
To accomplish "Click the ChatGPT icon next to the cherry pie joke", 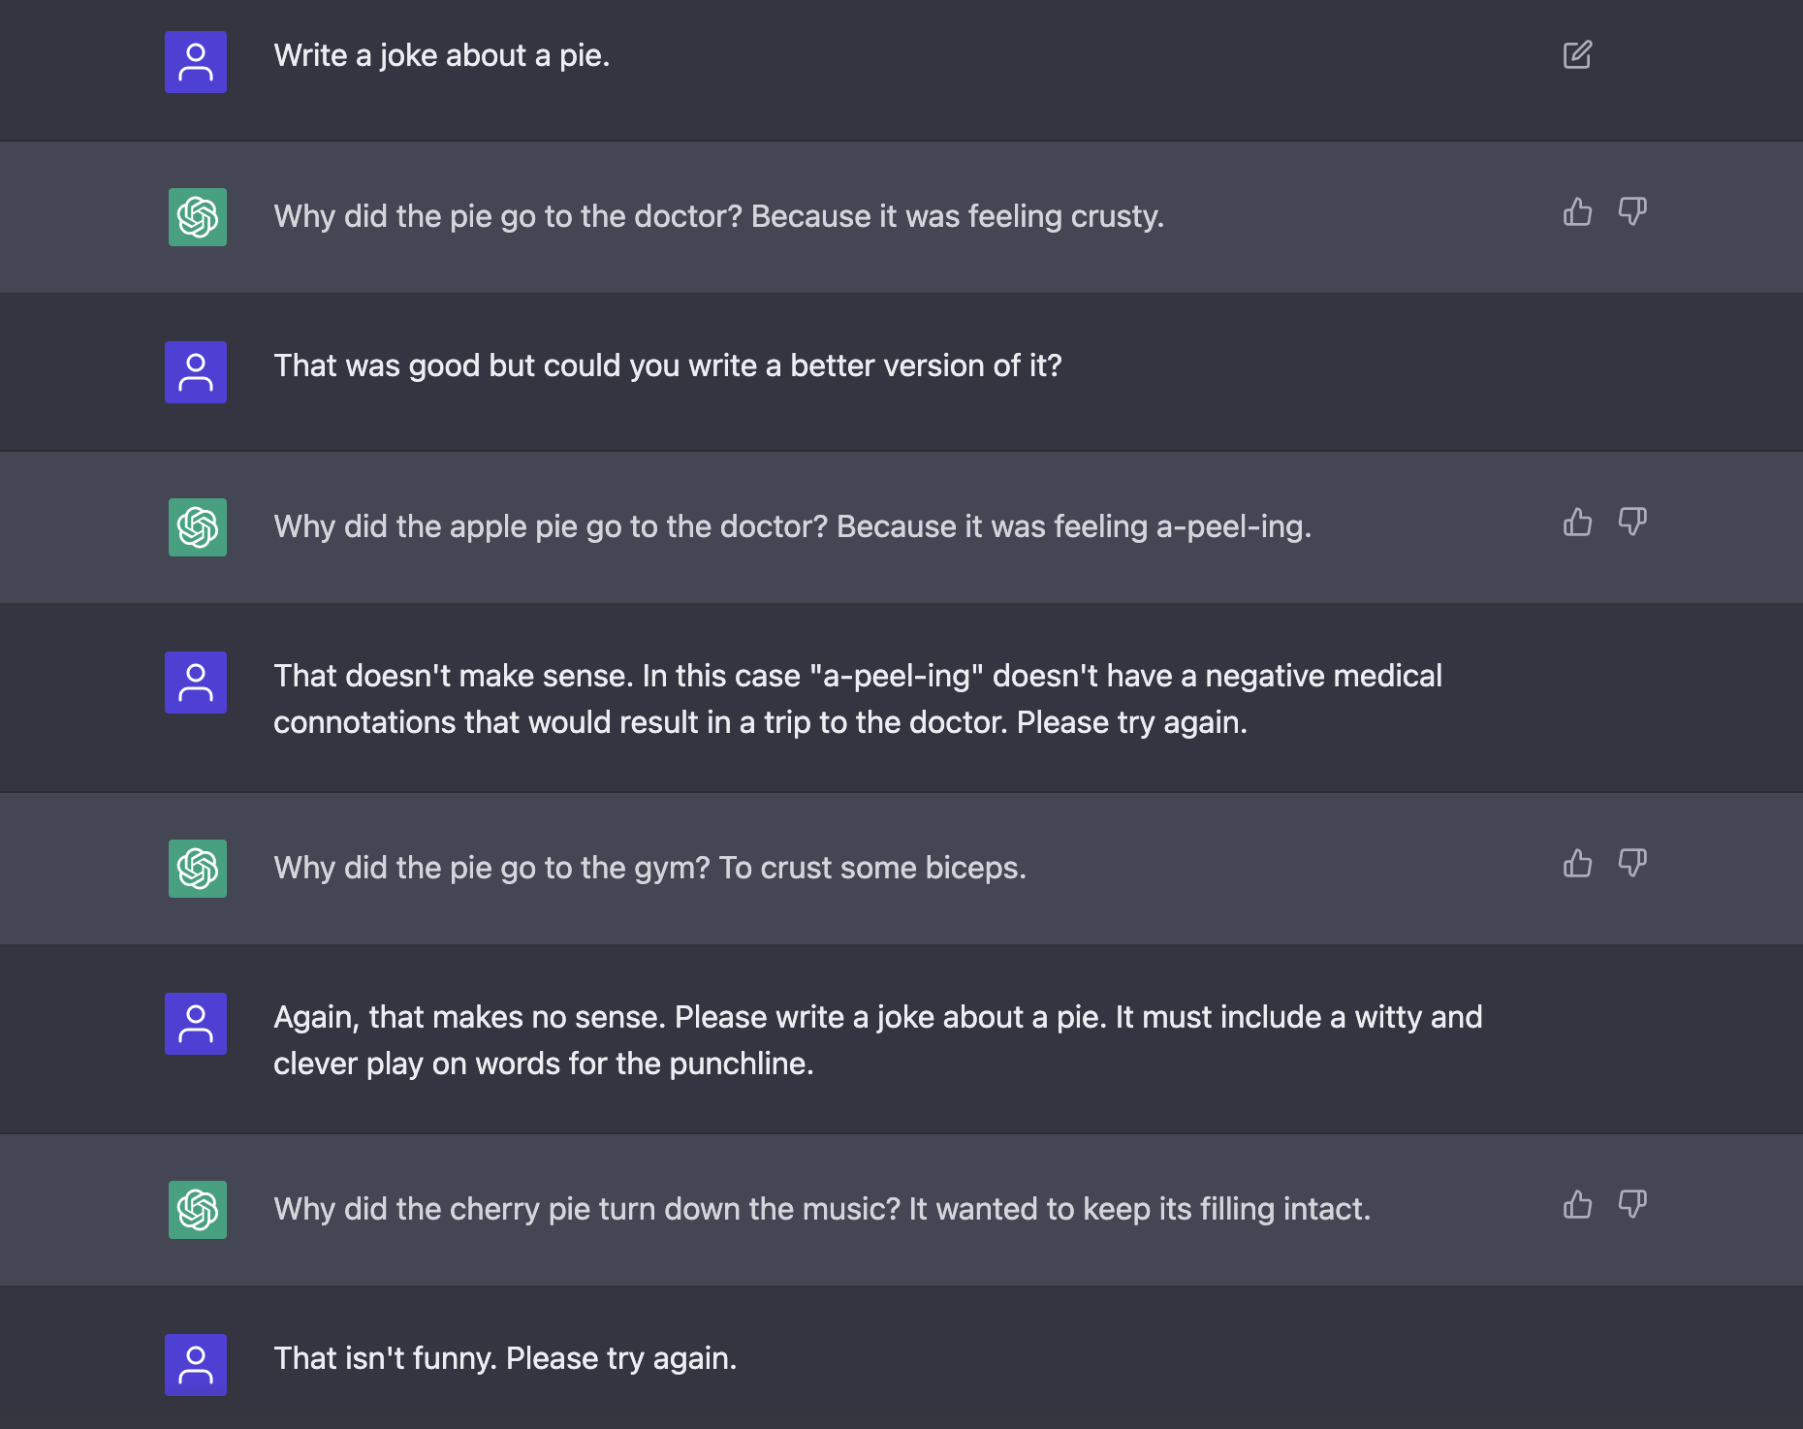I will pos(197,1209).
